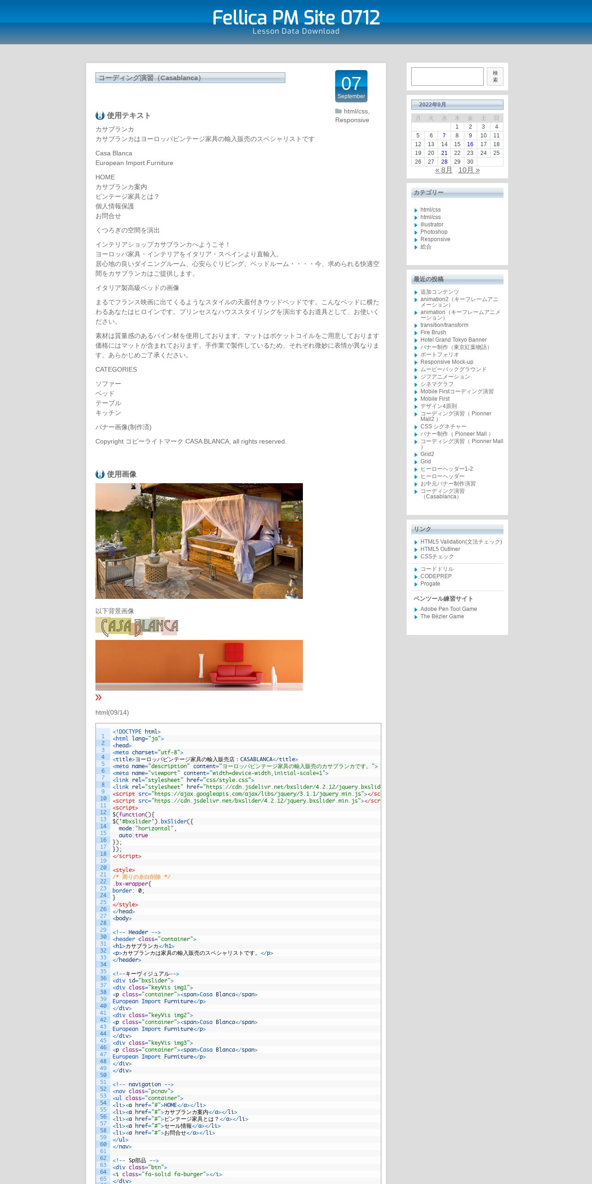Open the Illustrator category

[432, 225]
